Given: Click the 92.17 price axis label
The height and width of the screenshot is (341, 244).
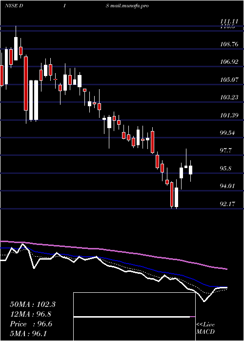Looking at the screenshot, I should (x=227, y=204).
